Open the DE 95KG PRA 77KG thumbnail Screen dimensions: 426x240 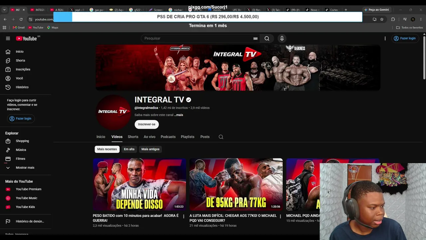[236, 184]
